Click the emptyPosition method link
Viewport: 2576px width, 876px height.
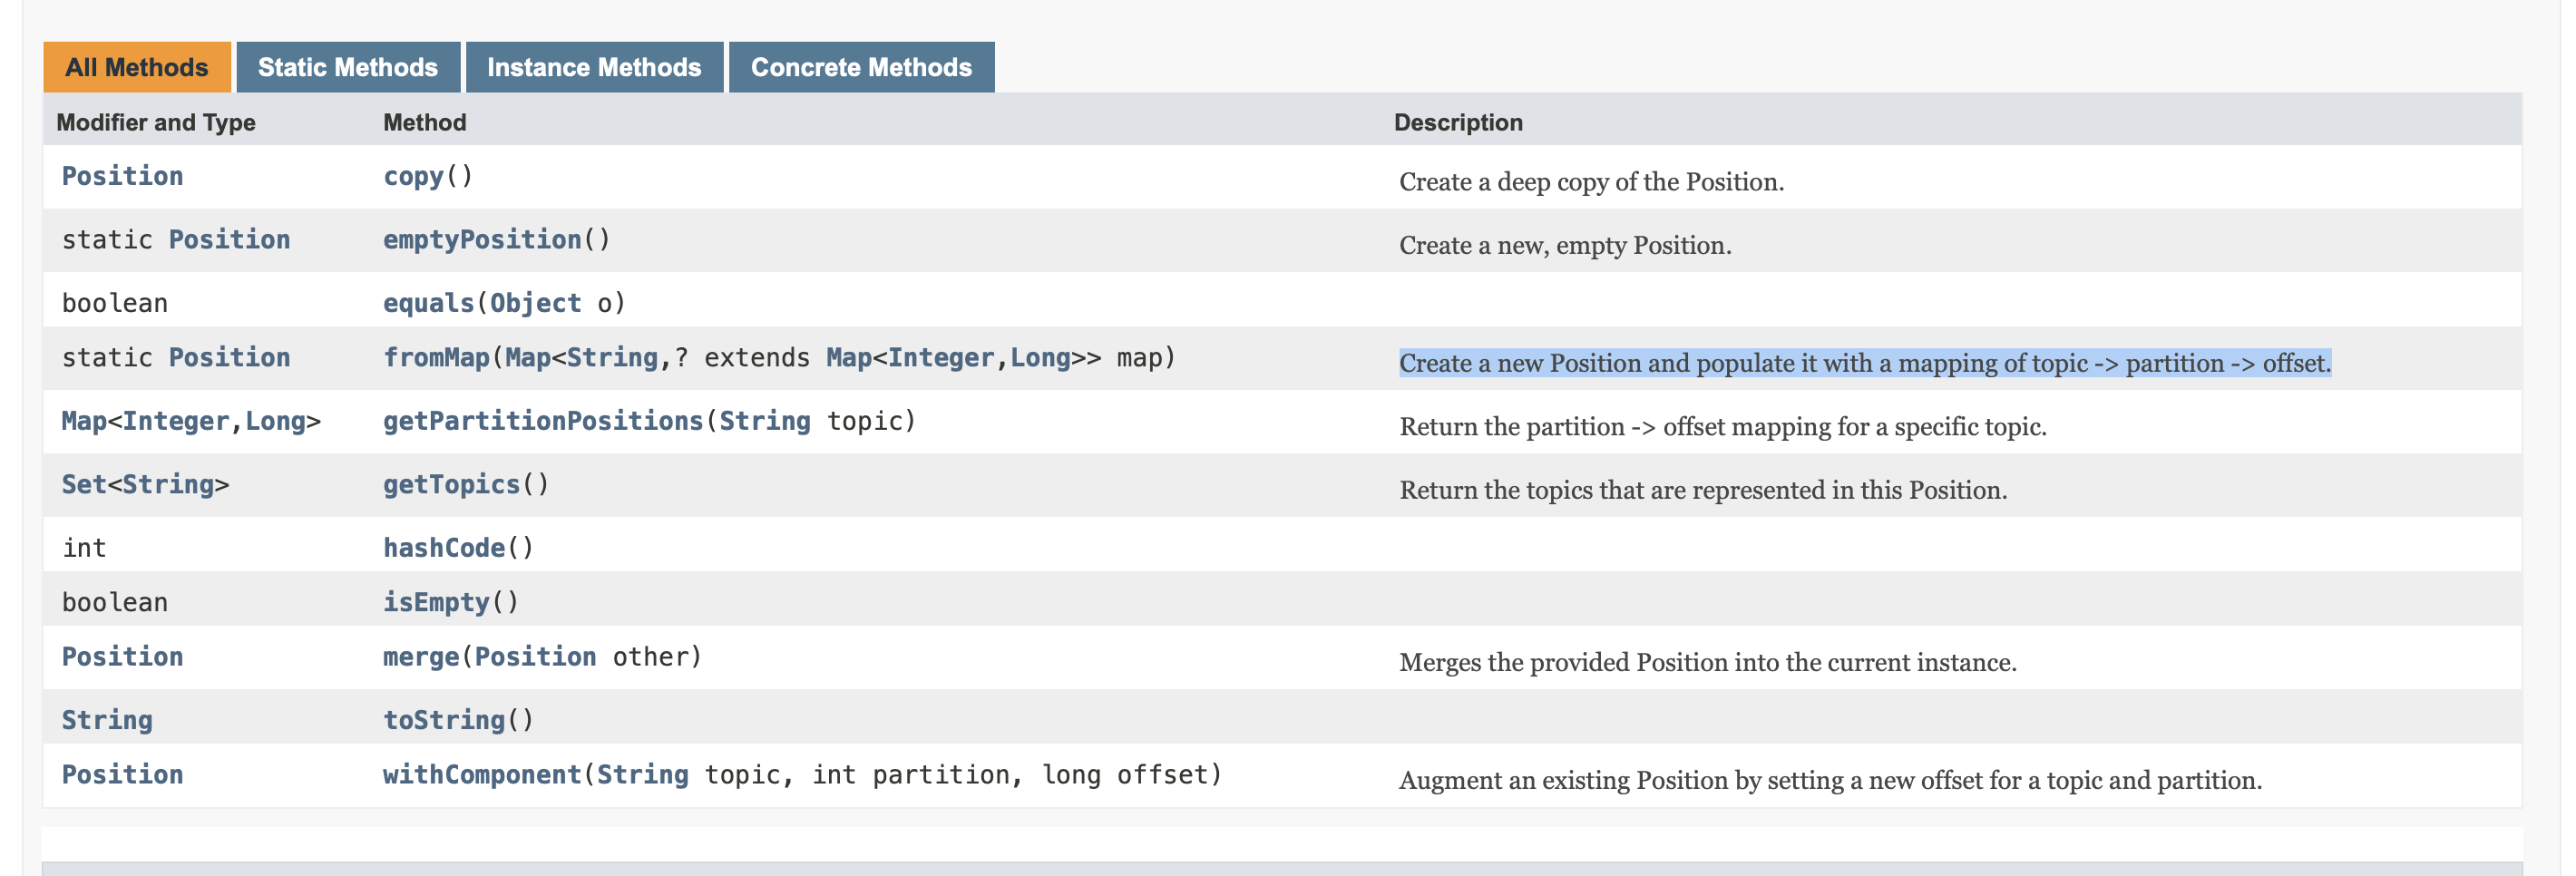click(x=482, y=240)
